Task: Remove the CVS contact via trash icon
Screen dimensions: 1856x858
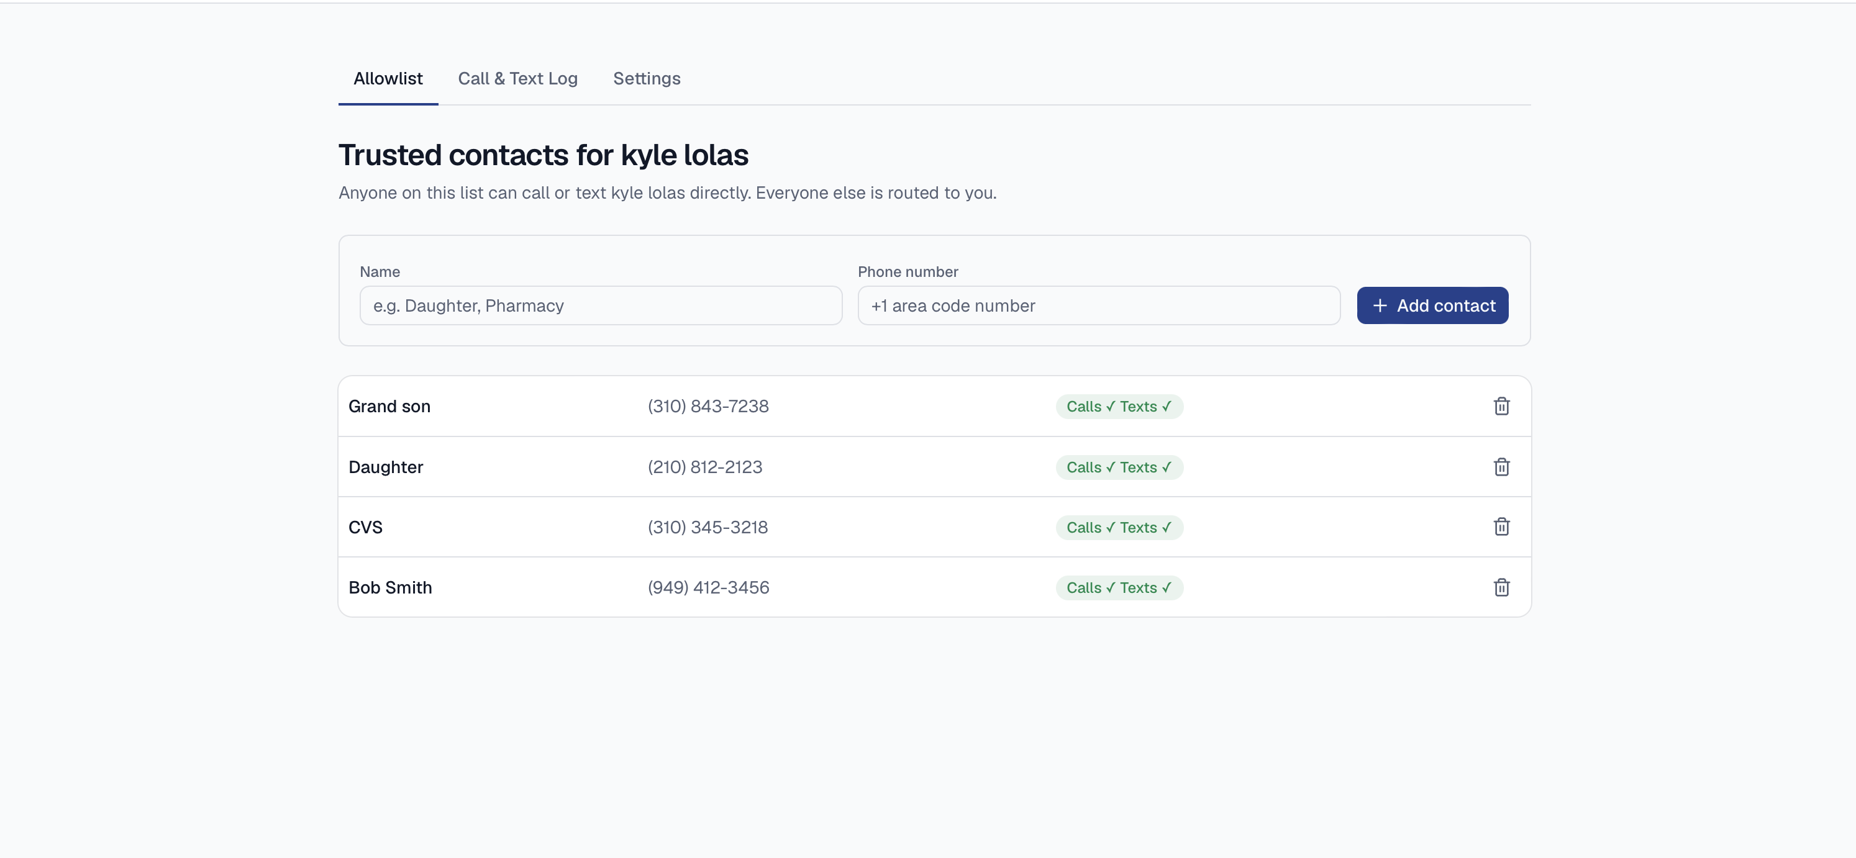Action: coord(1501,526)
